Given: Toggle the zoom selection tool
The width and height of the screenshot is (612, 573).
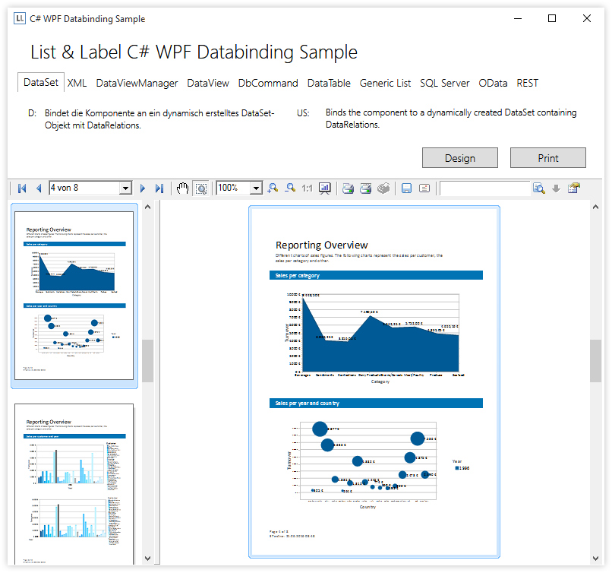Looking at the screenshot, I should (201, 188).
